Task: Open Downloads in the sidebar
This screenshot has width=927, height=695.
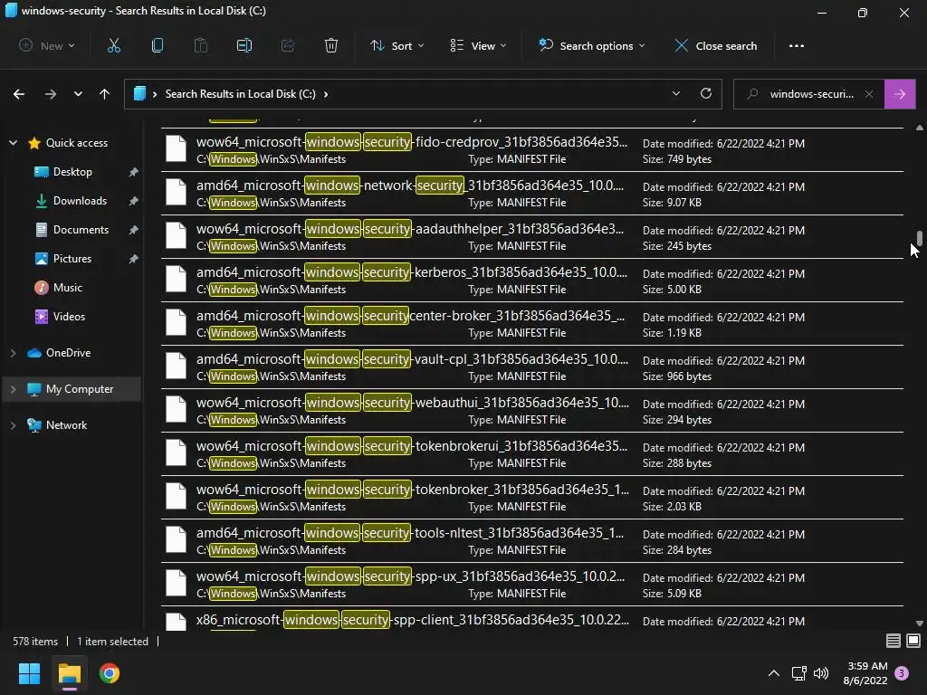Action: pos(80,201)
